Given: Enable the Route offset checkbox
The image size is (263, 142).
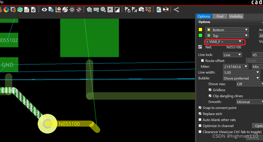Looking at the screenshot, I should (203, 61).
